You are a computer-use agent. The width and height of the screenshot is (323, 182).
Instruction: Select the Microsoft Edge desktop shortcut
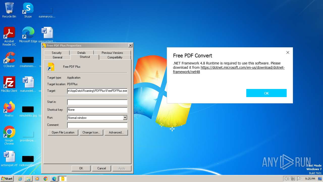coord(28,35)
